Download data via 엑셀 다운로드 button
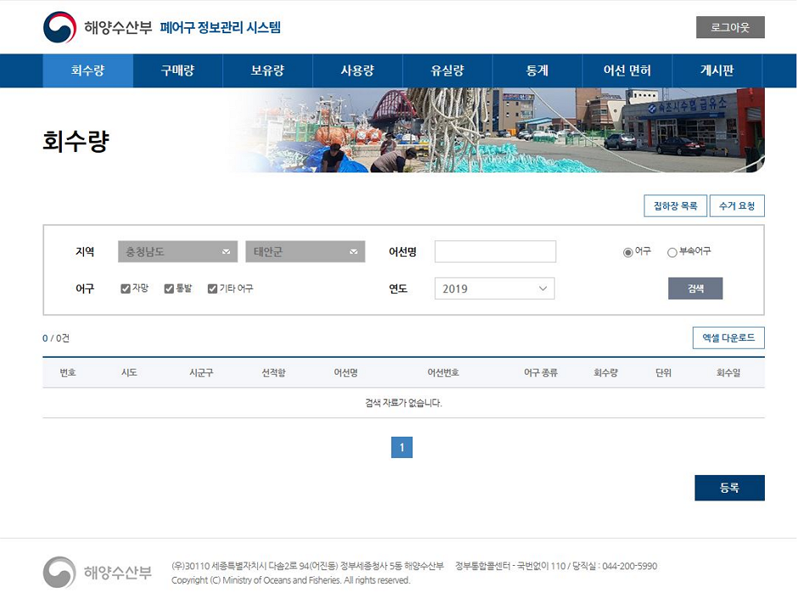This screenshot has width=798, height=610. point(728,337)
